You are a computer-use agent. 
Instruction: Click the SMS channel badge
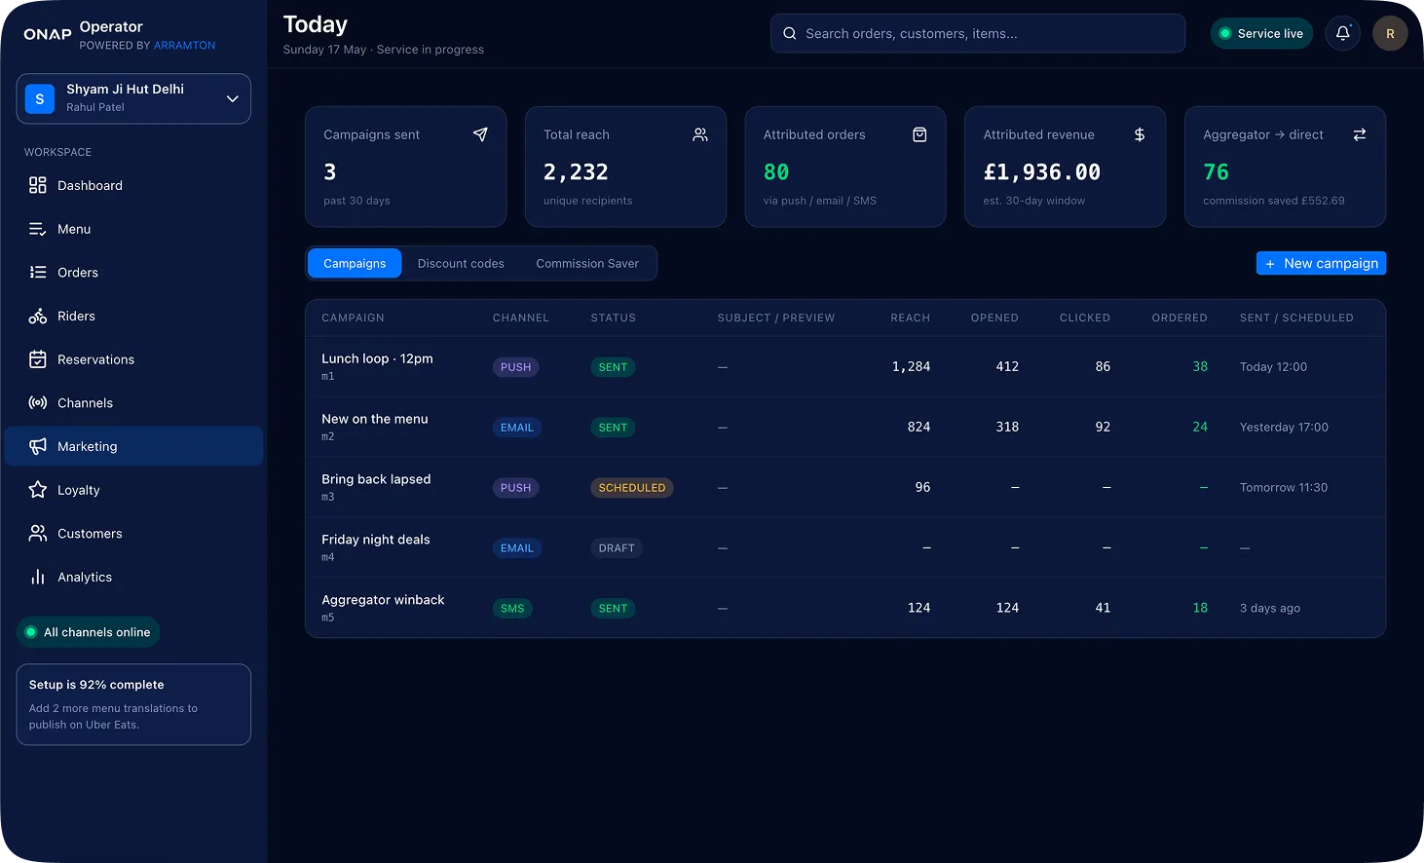point(512,609)
